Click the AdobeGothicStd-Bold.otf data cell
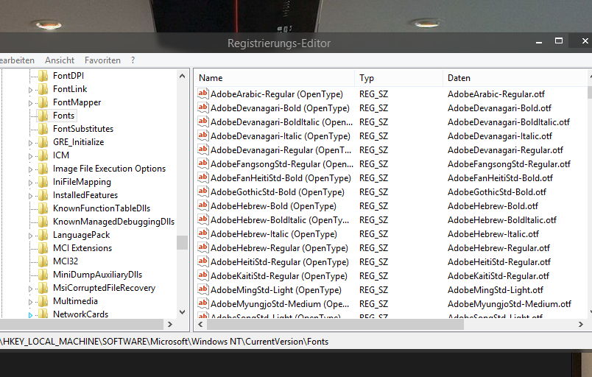 497,192
